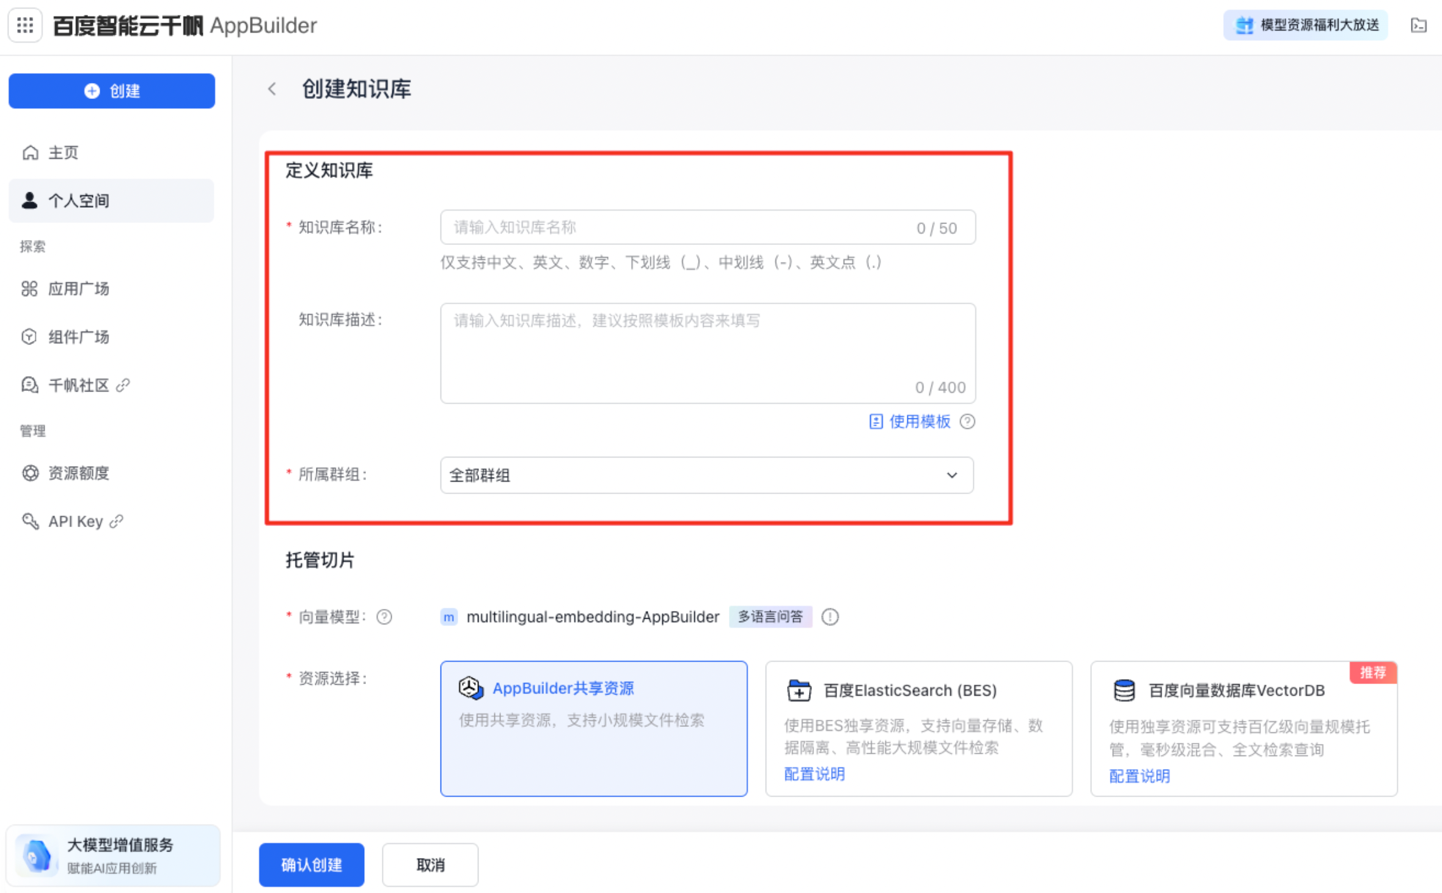Click help icon next to 使用模板
Viewport: 1442px width, 893px height.
[x=967, y=421]
